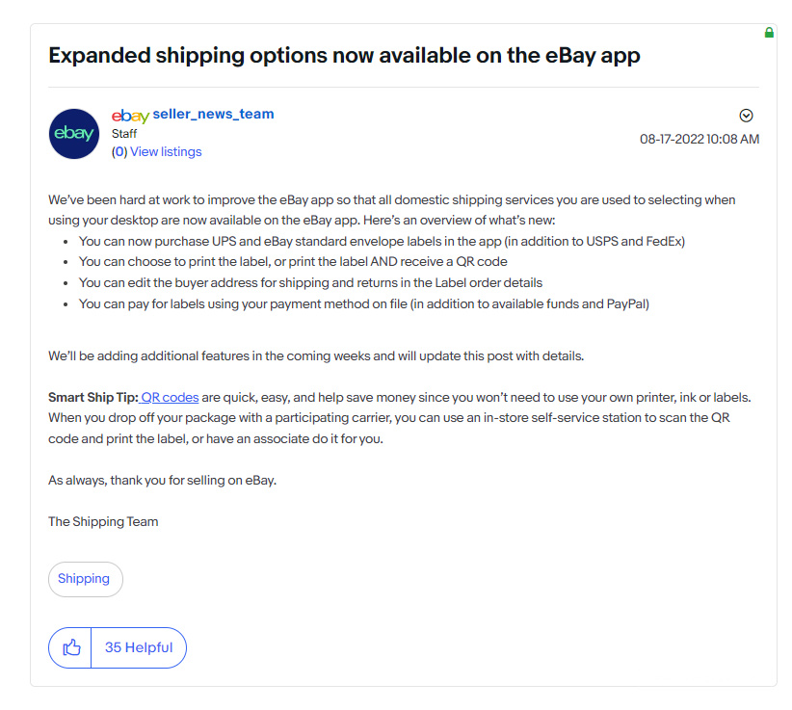Click the bullet about UPS envelope labels
Viewport: 792px width, 710px height.
(382, 242)
